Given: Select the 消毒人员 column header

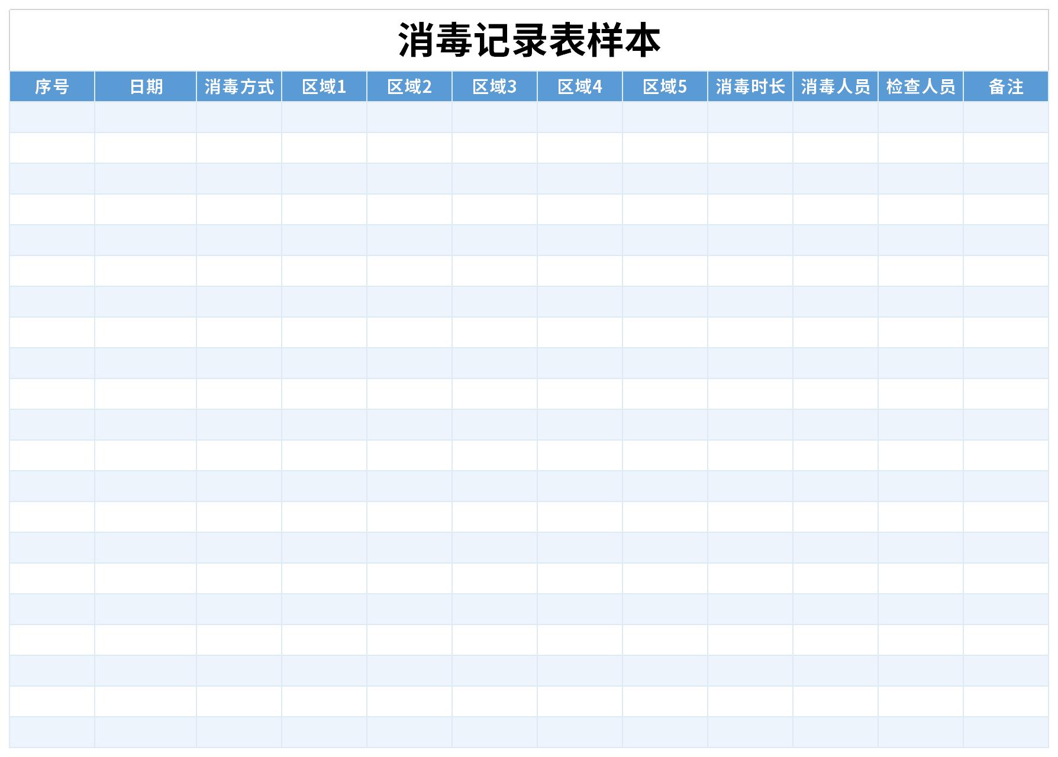Looking at the screenshot, I should tap(836, 88).
